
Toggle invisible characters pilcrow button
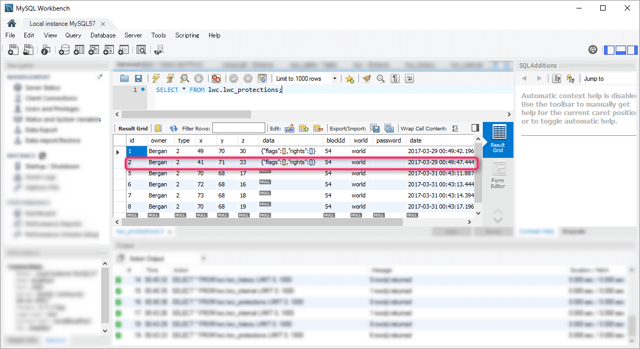tap(395, 79)
